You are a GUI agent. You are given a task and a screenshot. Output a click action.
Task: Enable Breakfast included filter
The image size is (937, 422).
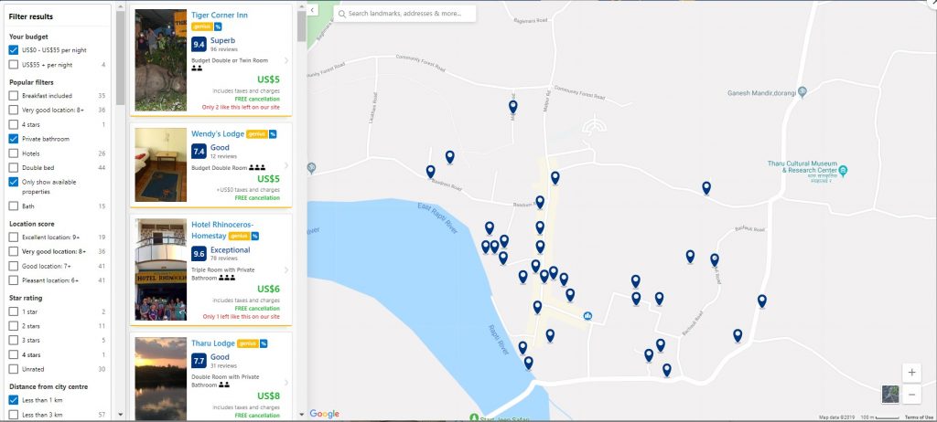point(14,95)
